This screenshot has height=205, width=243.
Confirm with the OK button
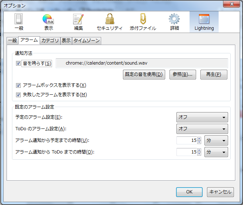tap(189, 192)
